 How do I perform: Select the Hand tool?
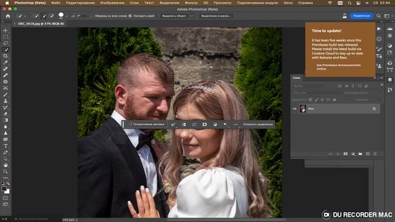[x=6, y=165]
